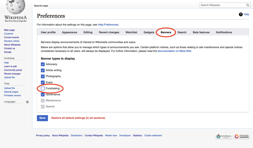The width and height of the screenshot is (253, 148).
Task: Click the Wikimedia project badge
Action: coord(224,136)
